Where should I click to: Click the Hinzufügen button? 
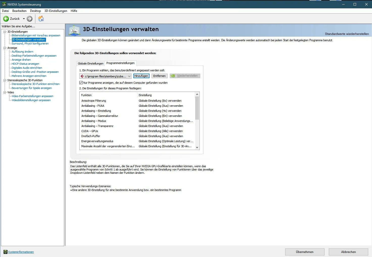(141, 76)
